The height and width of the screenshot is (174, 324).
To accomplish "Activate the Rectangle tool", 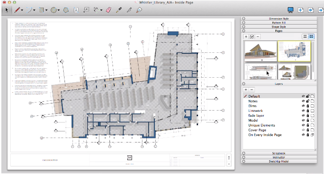I will click(41, 10).
